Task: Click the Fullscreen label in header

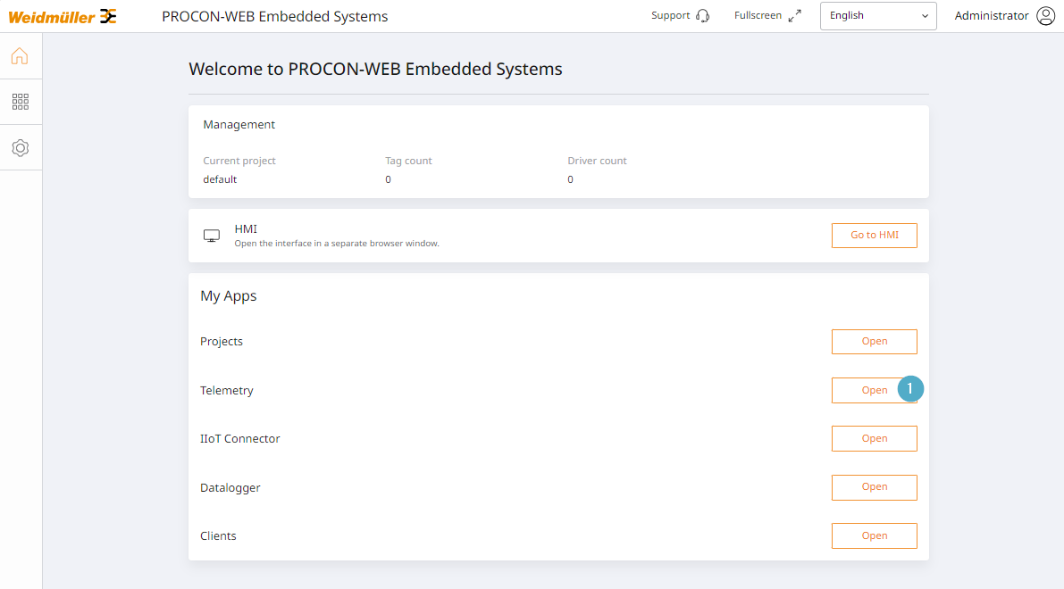Action: coord(758,15)
